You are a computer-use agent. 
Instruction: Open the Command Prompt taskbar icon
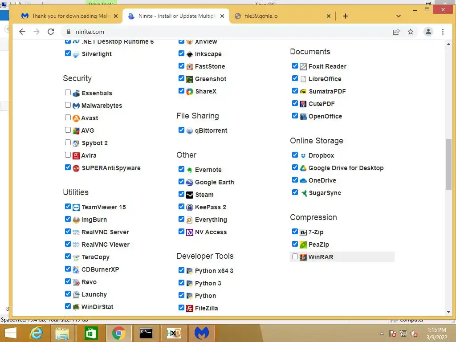146,333
